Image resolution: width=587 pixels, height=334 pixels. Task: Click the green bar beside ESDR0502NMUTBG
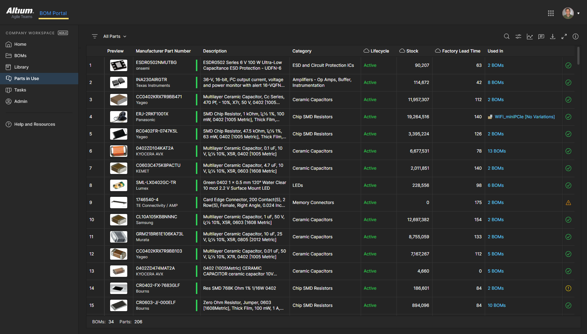point(197,65)
